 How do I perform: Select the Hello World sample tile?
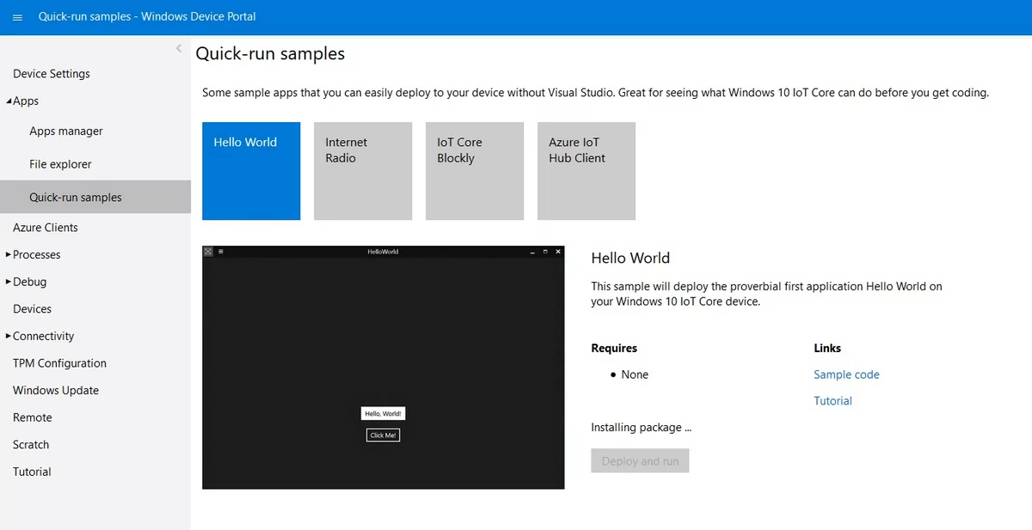(251, 171)
